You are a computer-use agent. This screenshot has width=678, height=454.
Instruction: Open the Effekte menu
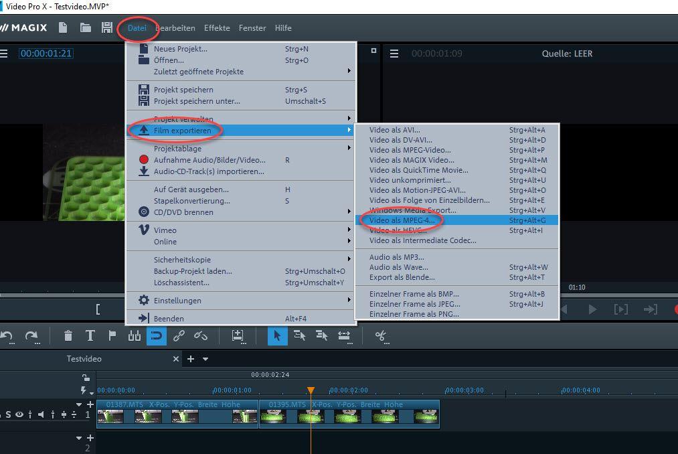coord(217,27)
